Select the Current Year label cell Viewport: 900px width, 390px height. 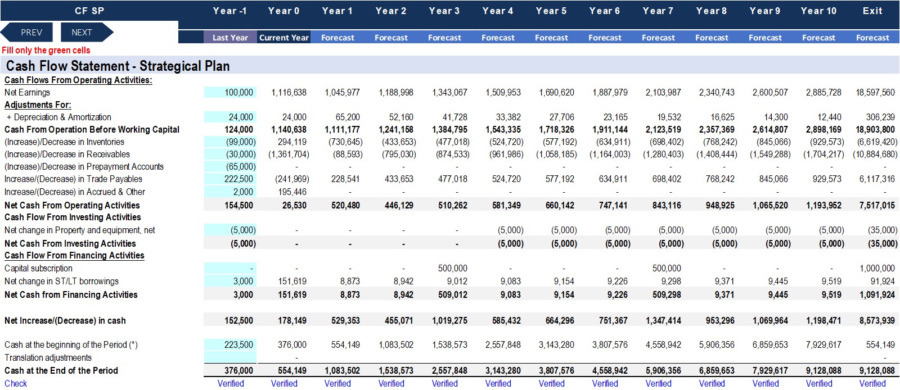284,38
